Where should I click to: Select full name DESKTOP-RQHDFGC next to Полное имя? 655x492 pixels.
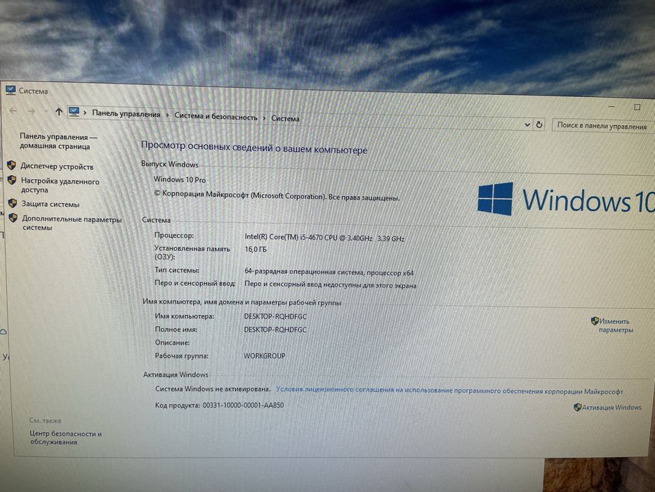coord(275,330)
